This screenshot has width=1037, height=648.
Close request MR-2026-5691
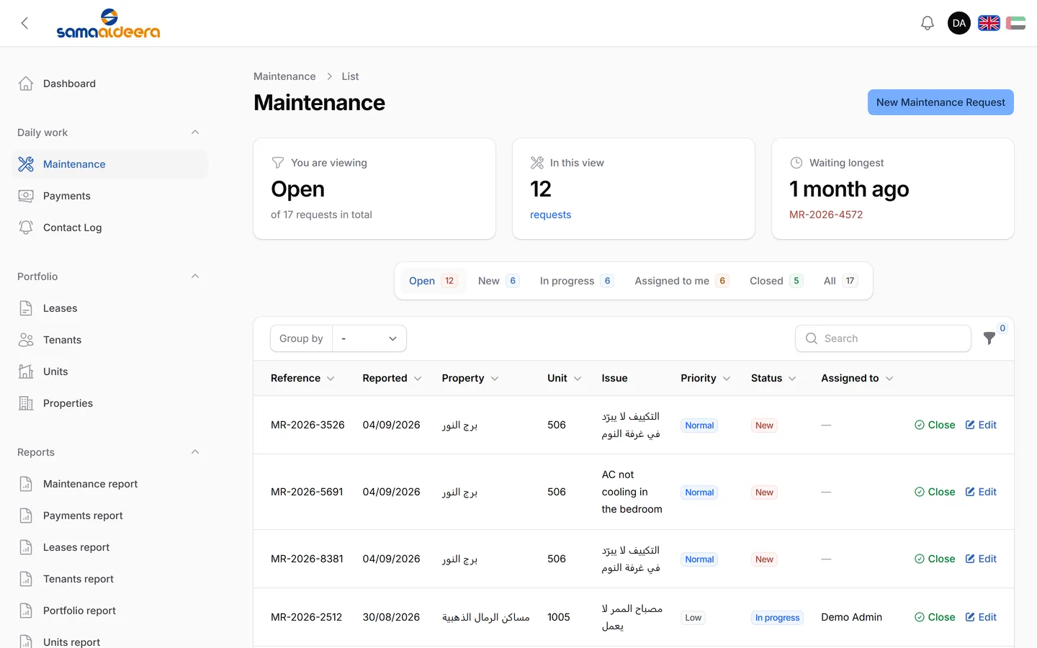(935, 492)
